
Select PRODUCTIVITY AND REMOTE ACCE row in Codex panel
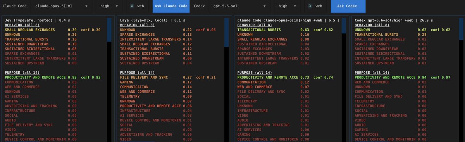[403, 78]
